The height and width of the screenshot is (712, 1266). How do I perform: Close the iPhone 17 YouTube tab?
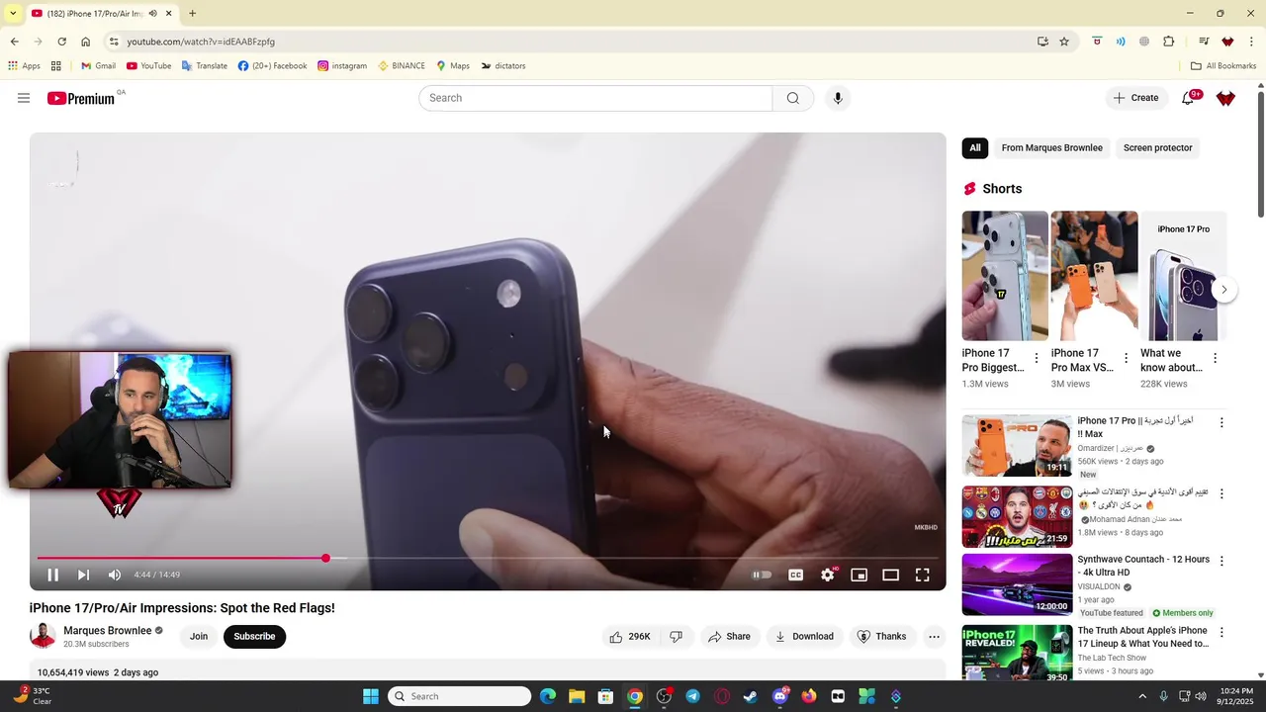coord(168,14)
